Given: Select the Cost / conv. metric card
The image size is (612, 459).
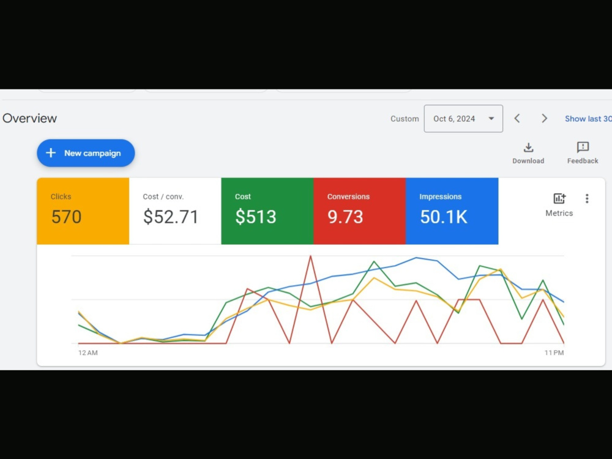Looking at the screenshot, I should pos(175,211).
